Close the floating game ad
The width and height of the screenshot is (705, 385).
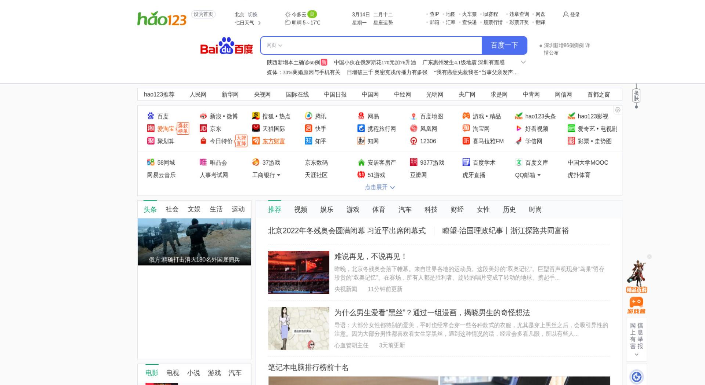click(649, 257)
